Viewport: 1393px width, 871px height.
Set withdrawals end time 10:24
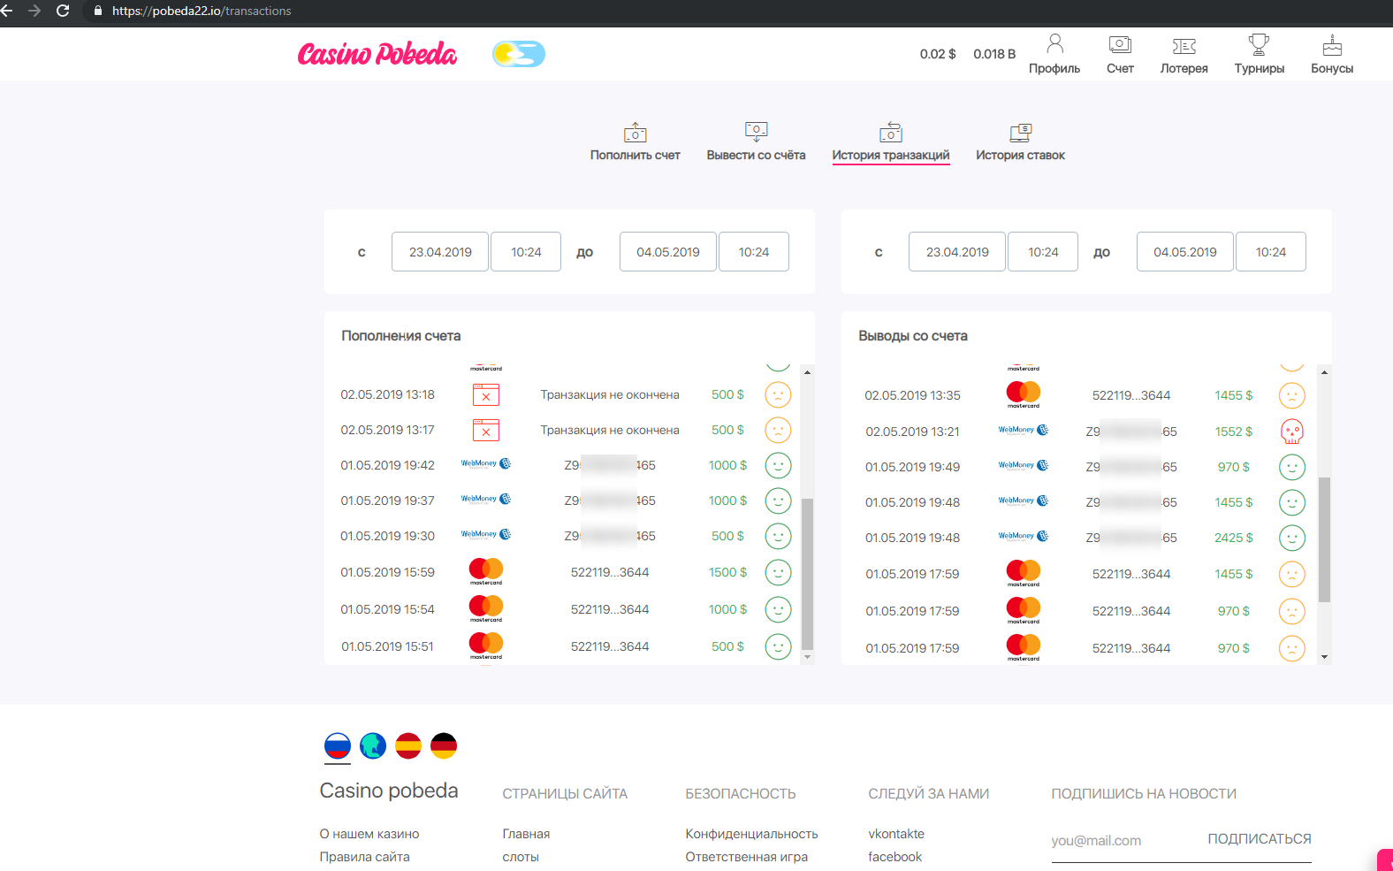click(x=1271, y=252)
